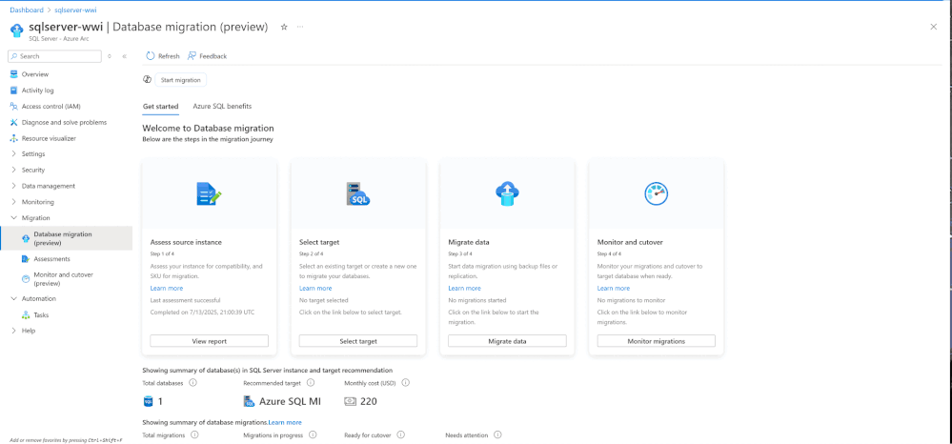Click the Migrate data cloud upload icon

tap(507, 193)
